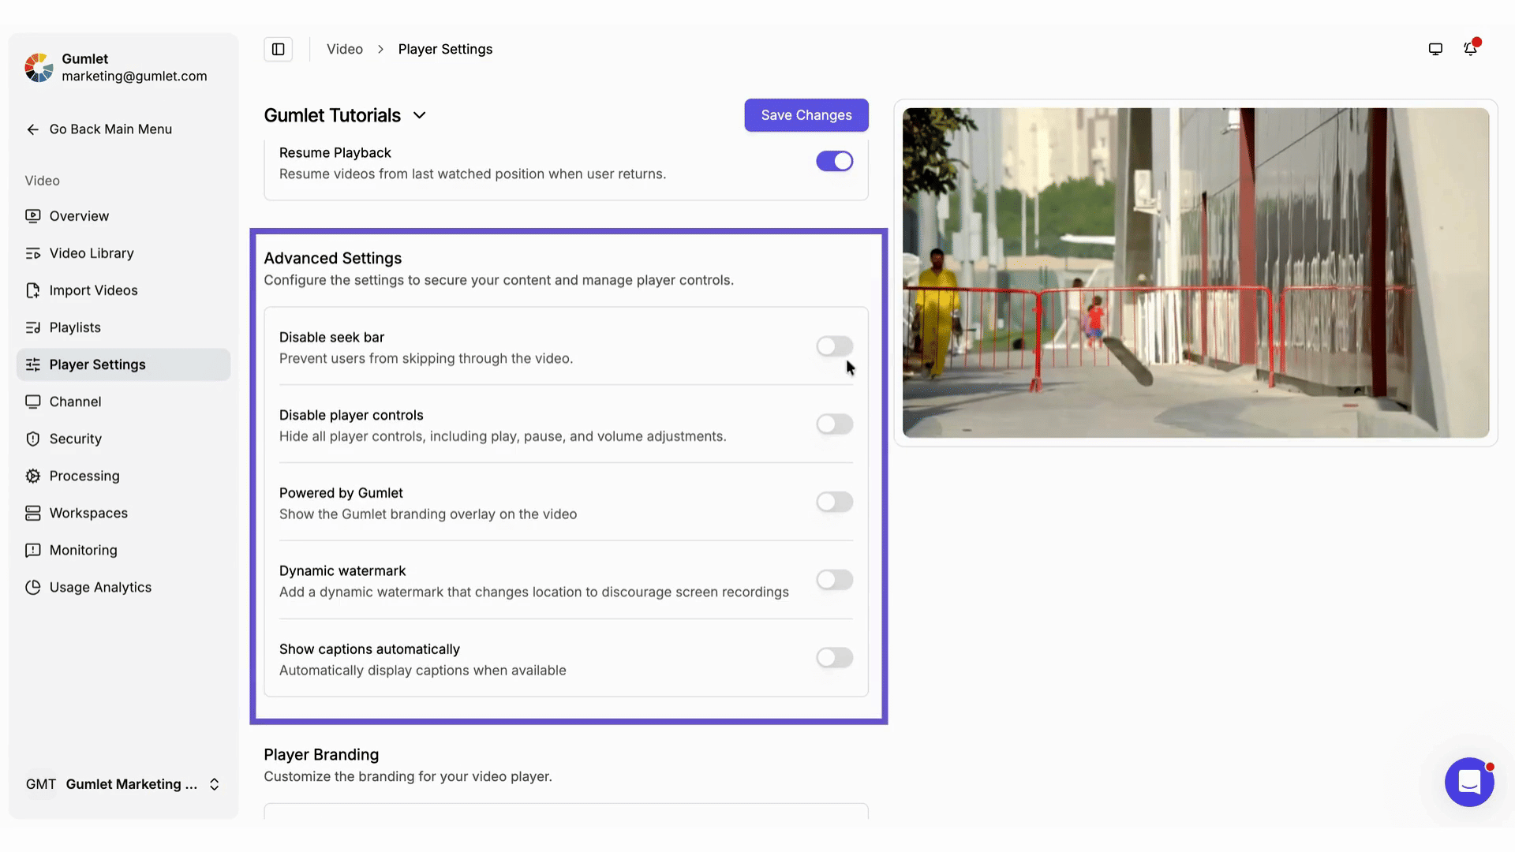Collapse the sidebar with the panel toggle icon
This screenshot has height=852, width=1515.
click(279, 49)
